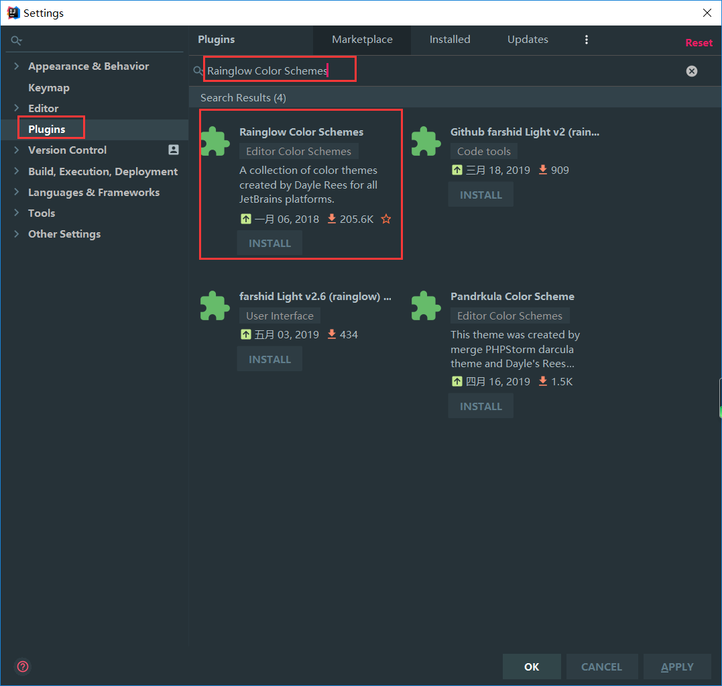This screenshot has height=686, width=722.
Task: Click the star rating icon on Rainglow
Action: tap(386, 219)
